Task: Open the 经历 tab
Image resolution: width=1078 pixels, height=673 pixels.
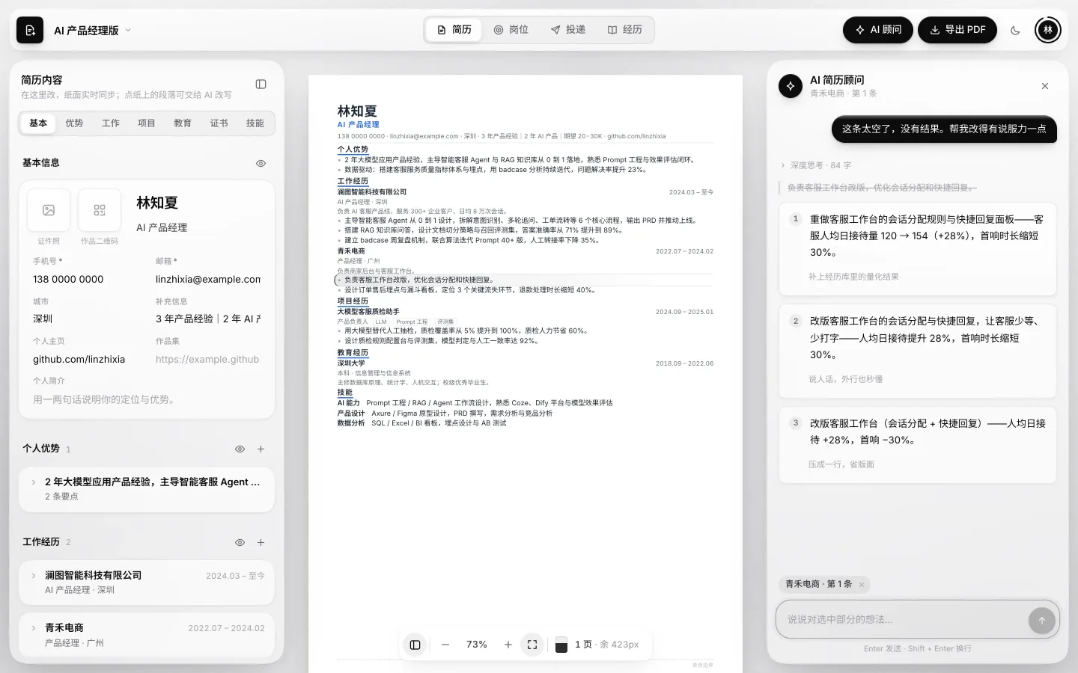Action: pos(625,30)
